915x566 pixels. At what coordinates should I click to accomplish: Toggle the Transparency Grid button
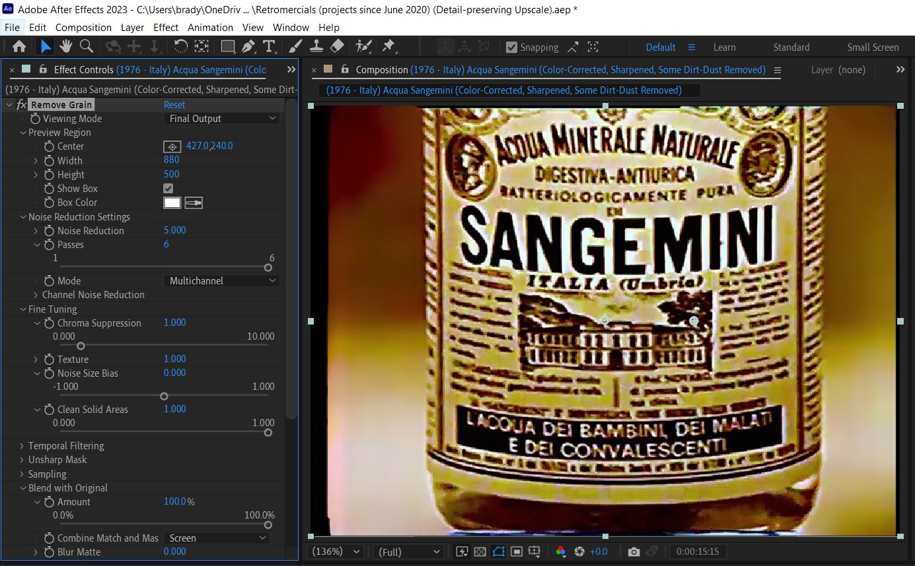click(480, 551)
